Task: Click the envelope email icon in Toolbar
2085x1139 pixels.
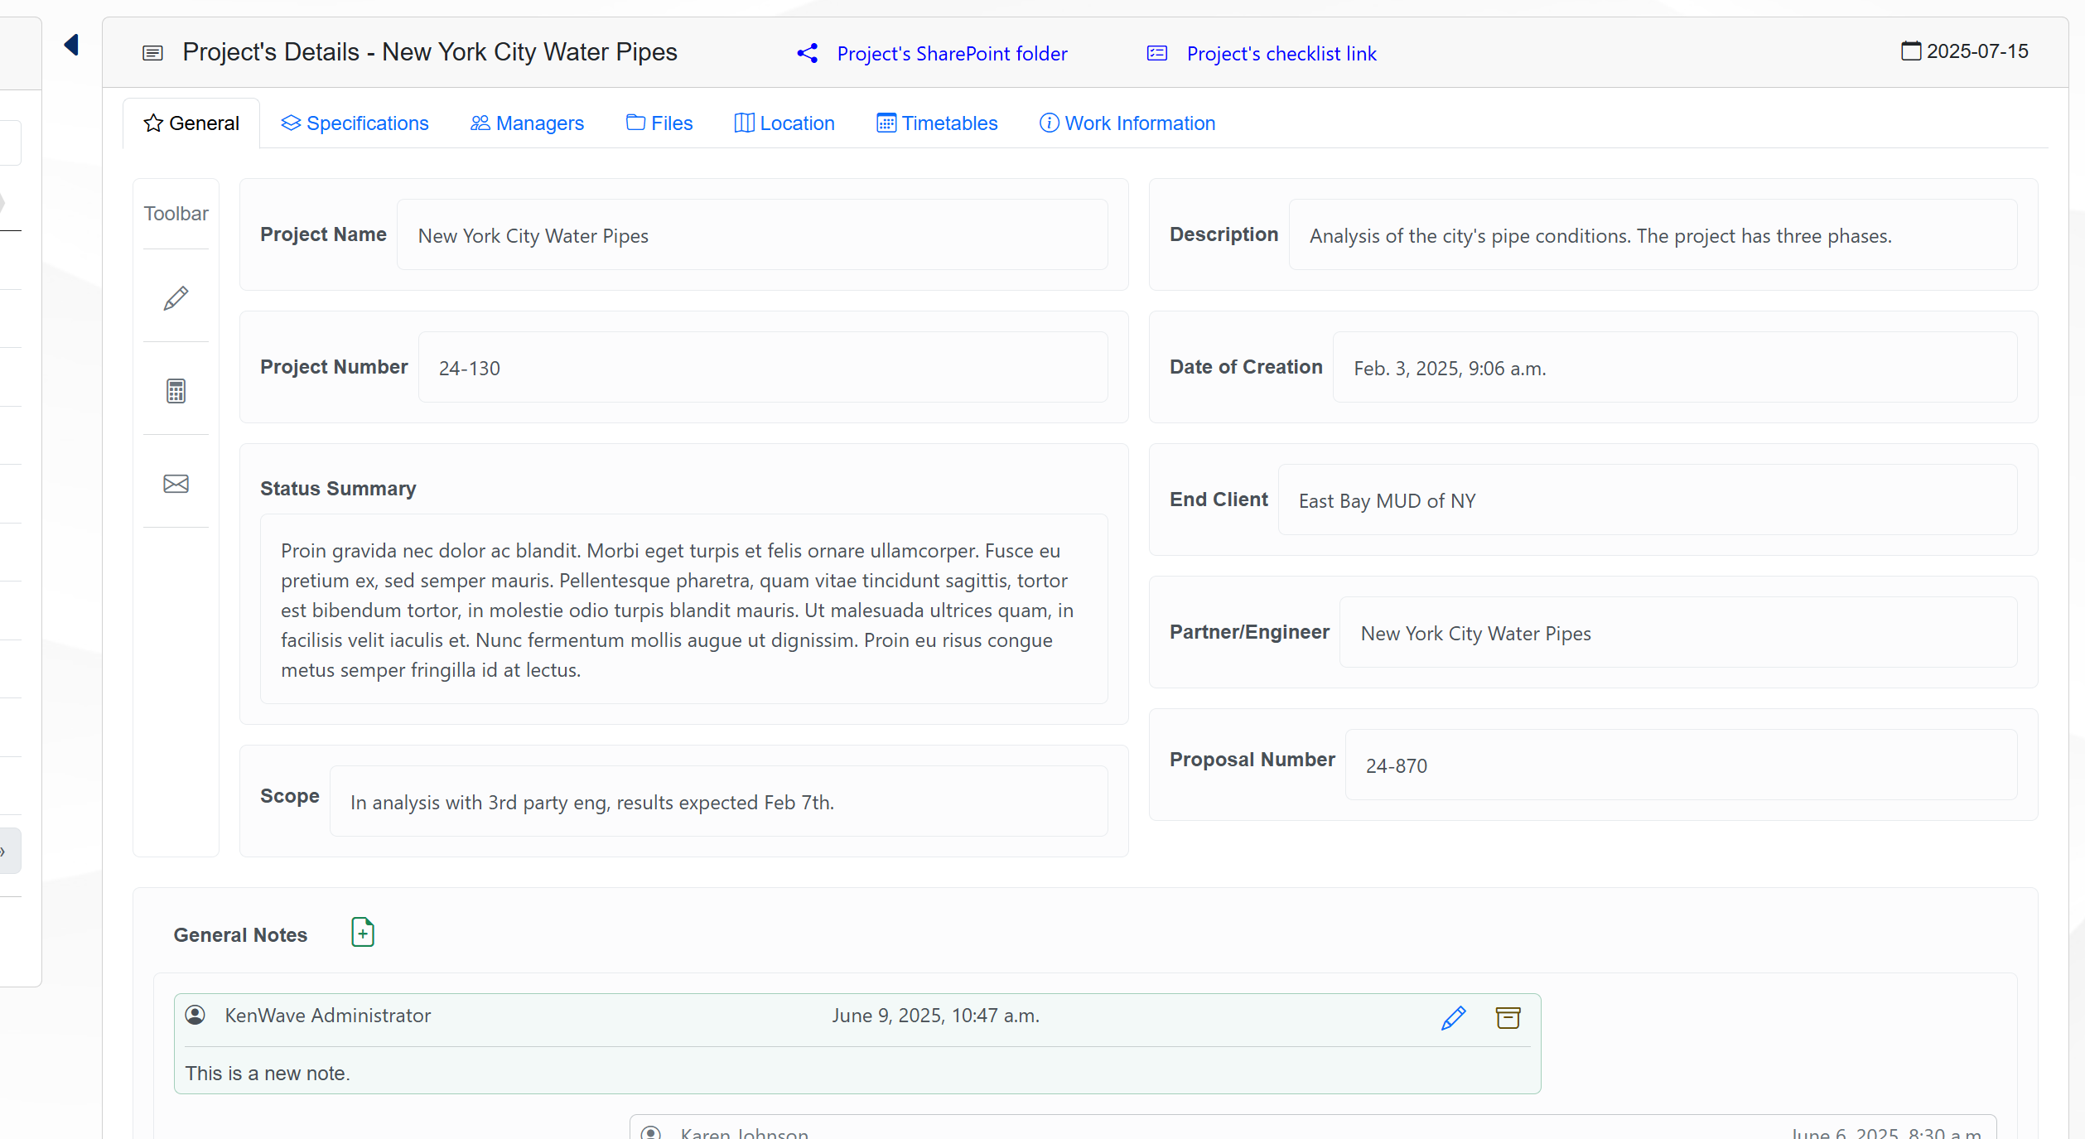Action: coord(176,484)
